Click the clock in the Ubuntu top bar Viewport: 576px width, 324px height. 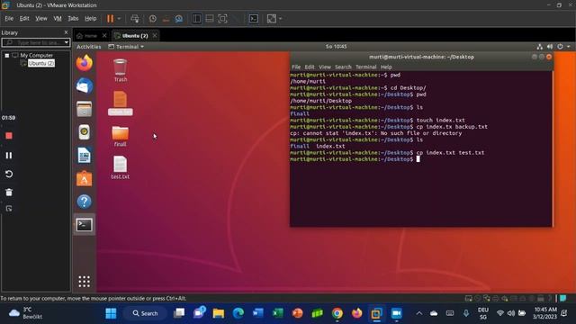pyautogui.click(x=336, y=47)
